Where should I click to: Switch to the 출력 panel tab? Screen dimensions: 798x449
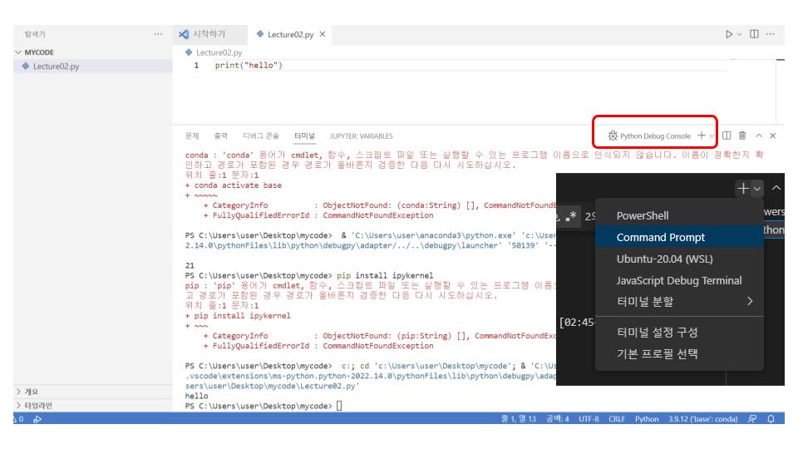tap(221, 136)
